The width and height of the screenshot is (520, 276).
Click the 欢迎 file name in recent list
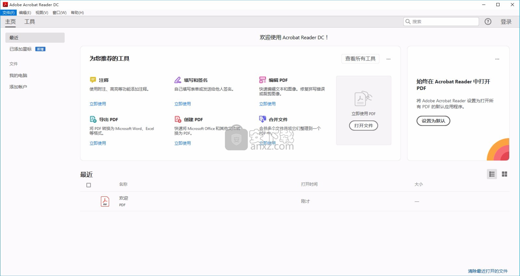(123, 198)
